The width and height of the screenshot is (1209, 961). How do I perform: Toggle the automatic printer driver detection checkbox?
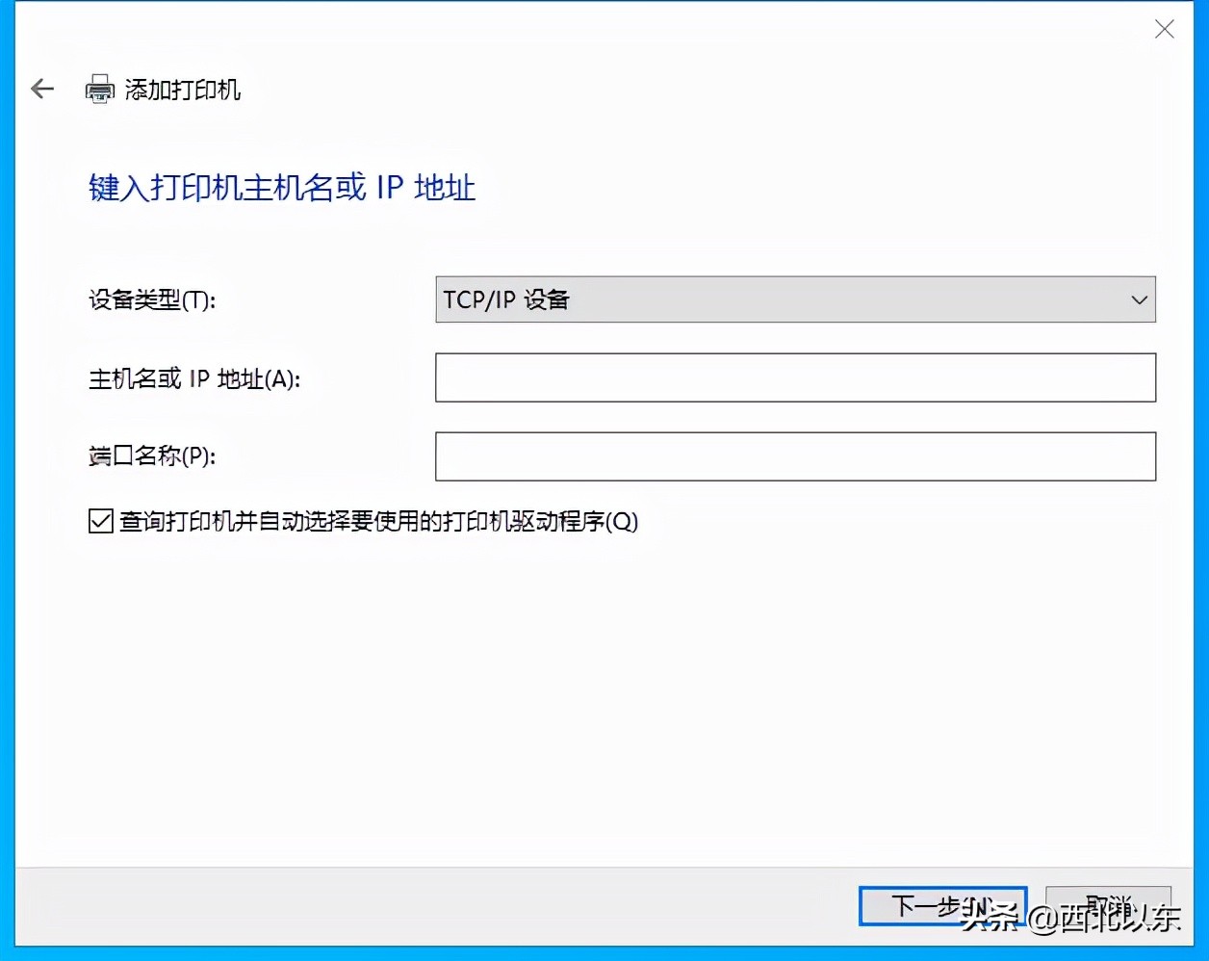[x=100, y=520]
